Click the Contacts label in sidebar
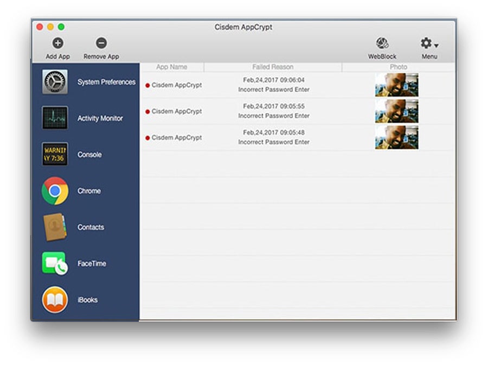 tap(91, 227)
